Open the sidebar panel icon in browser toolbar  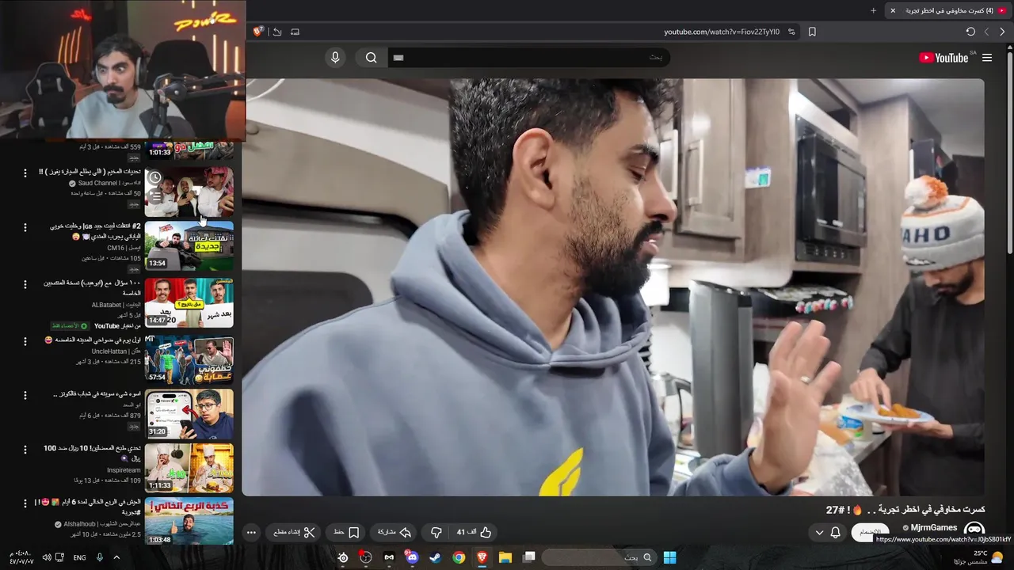295,32
